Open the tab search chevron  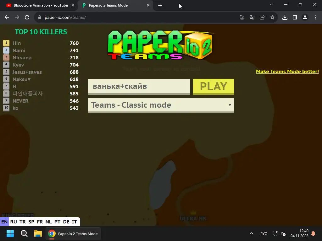coord(271,4)
